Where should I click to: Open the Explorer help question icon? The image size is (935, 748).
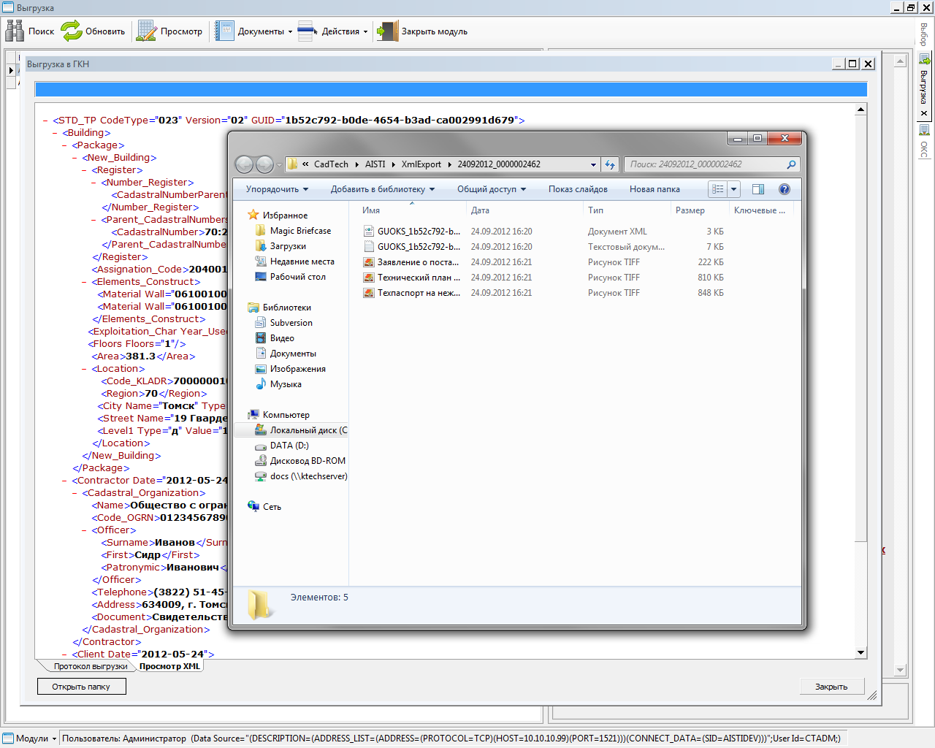coord(785,189)
